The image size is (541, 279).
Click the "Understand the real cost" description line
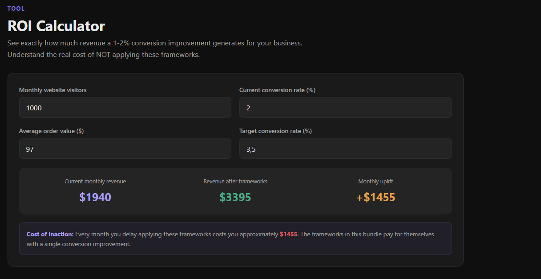coord(104,55)
